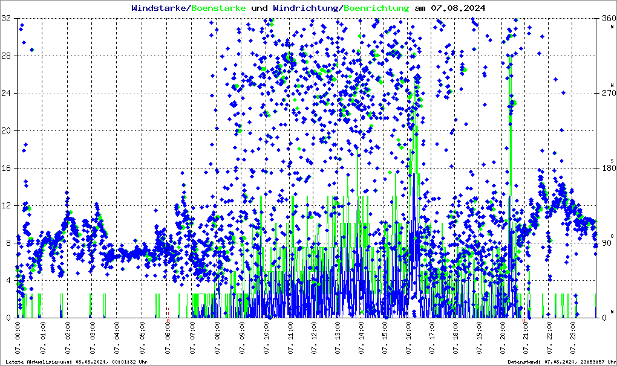This screenshot has width=617, height=366.
Task: Click the time label "07. 11:00"
Action: [290, 338]
